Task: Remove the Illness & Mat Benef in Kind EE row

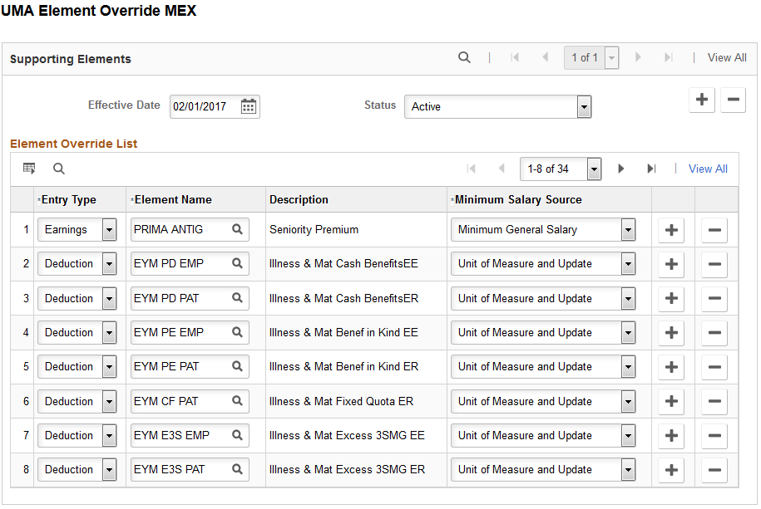Action: [x=714, y=332]
